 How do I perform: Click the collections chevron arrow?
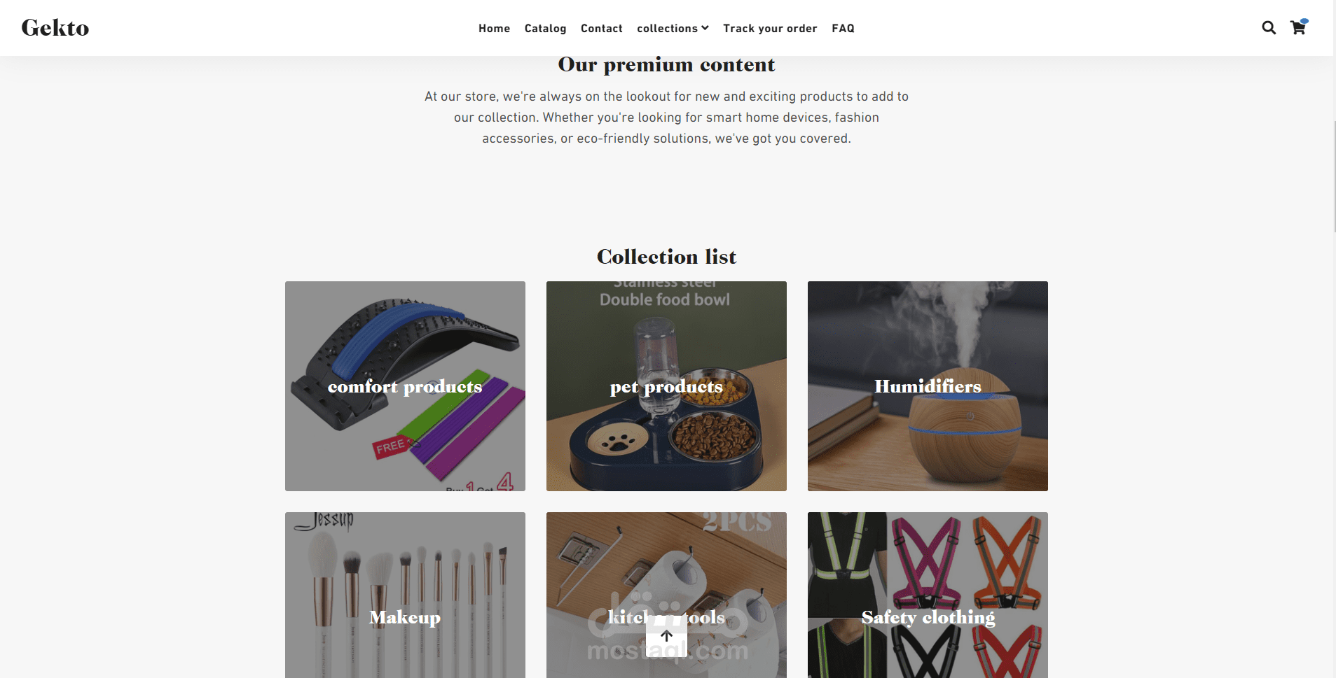tap(705, 28)
